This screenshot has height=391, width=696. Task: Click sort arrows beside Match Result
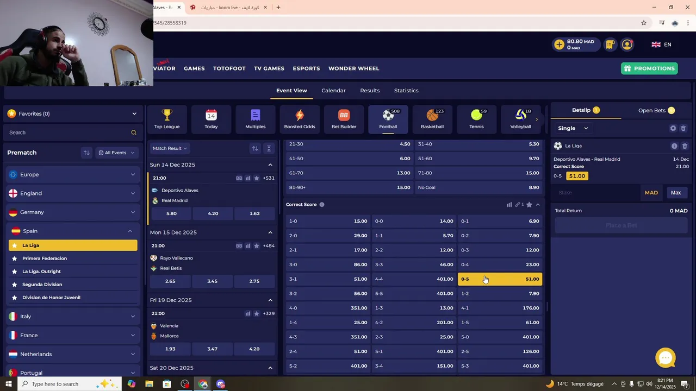[255, 148]
